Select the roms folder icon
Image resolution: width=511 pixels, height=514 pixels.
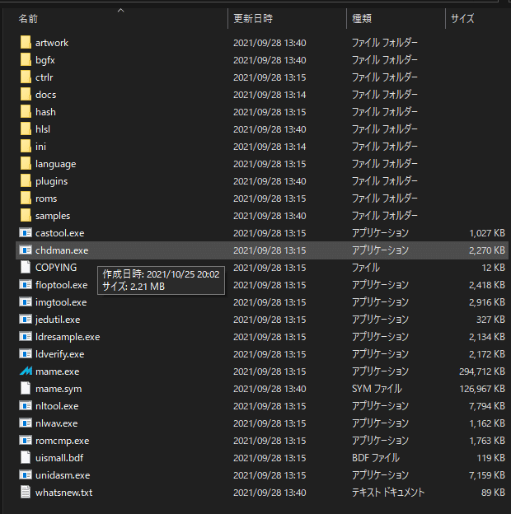(26, 199)
